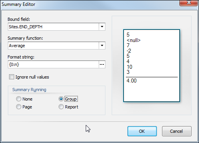
Task: Expand the Summary function dropdown arrow
Action: (102, 46)
